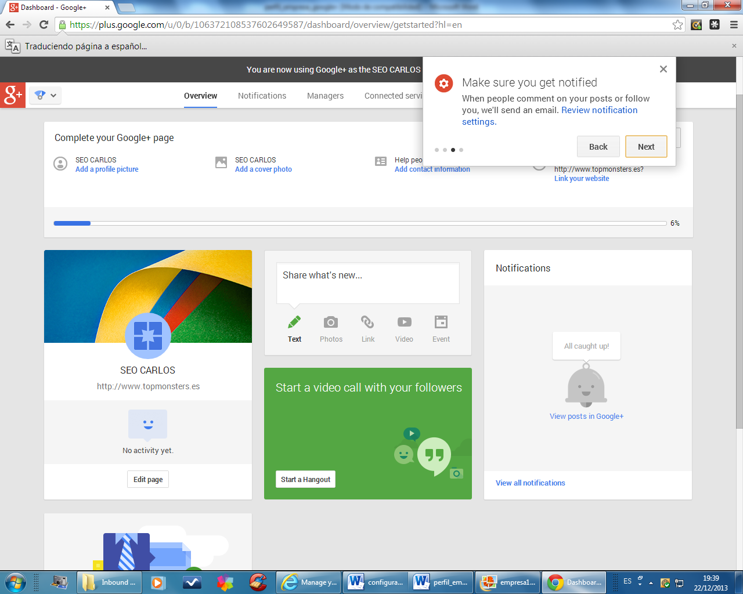Viewport: 743px width, 594px height.
Task: Select the Dashboard - Google+ browser tab
Action: click(x=58, y=8)
